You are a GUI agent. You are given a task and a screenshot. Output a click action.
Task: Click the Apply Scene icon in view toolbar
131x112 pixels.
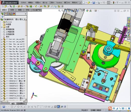(x=90, y=11)
